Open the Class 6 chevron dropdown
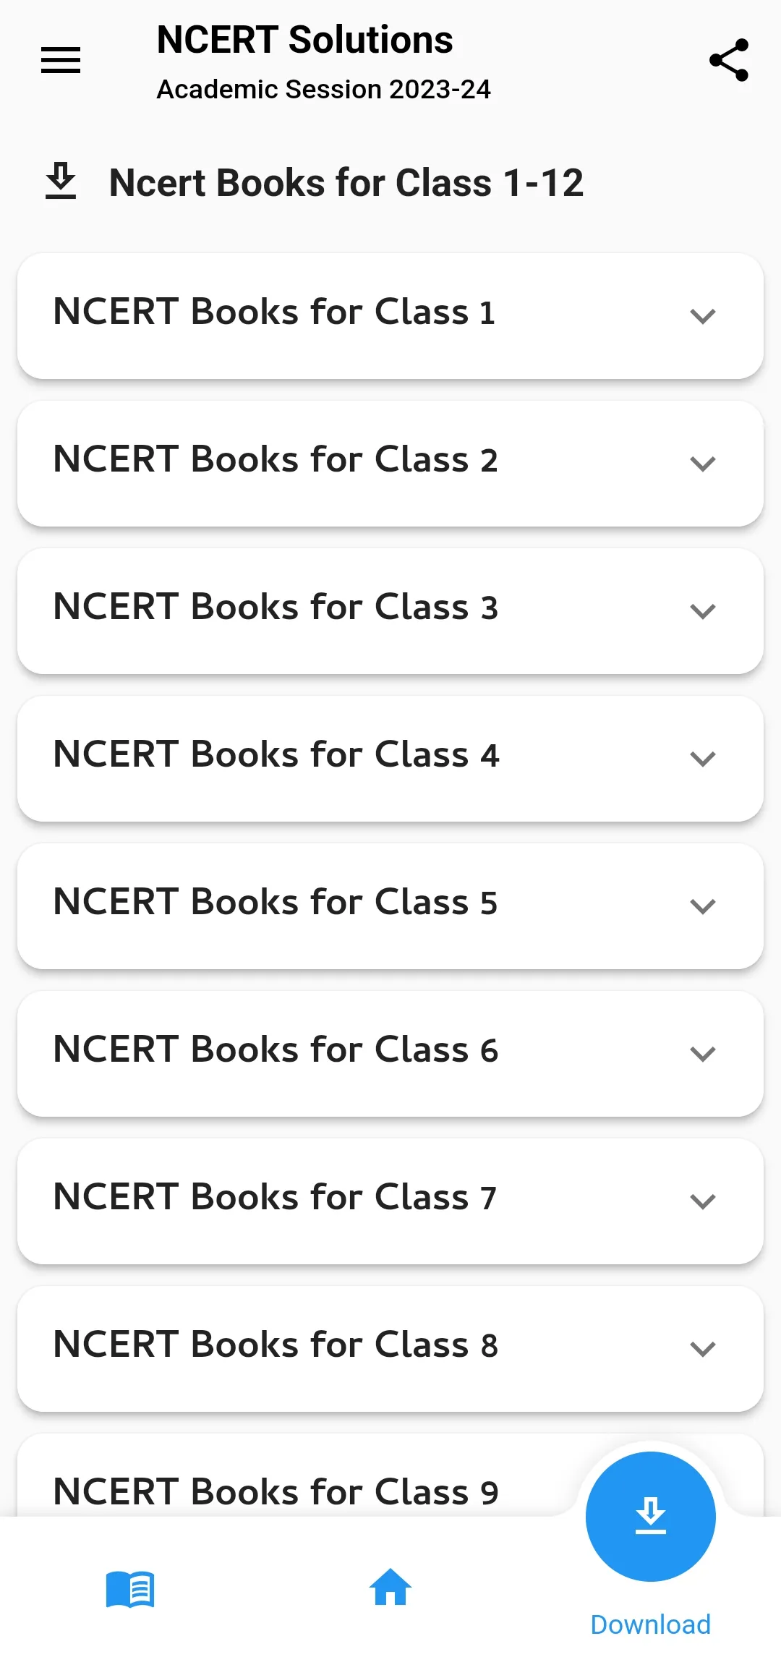The width and height of the screenshot is (781, 1657). [x=702, y=1054]
